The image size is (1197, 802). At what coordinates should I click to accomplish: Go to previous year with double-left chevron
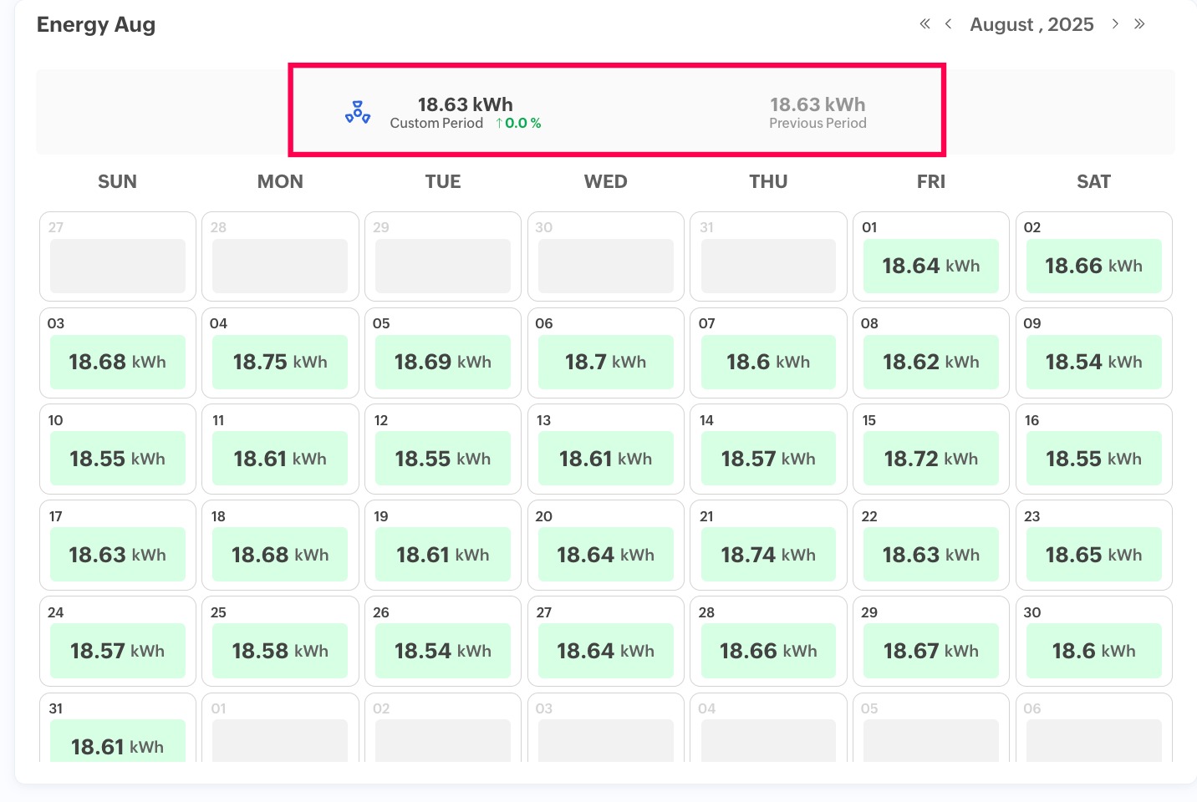[x=924, y=24]
